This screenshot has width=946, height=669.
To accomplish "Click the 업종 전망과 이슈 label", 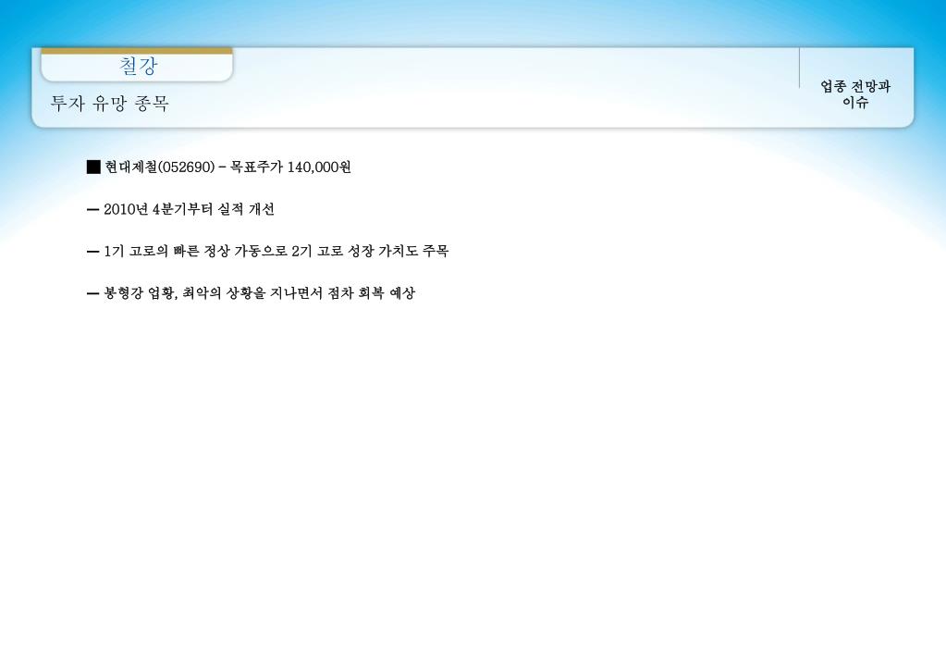I will coord(855,94).
